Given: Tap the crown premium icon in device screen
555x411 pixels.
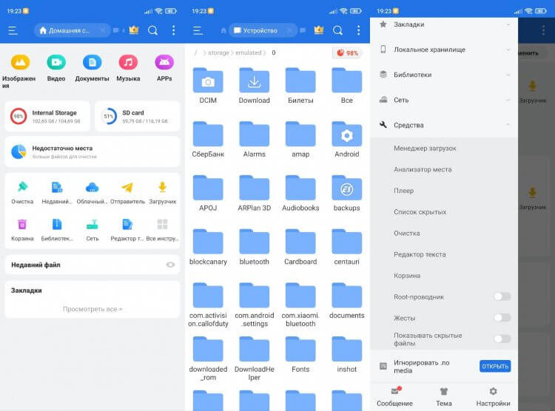Looking at the screenshot, I should [319, 30].
